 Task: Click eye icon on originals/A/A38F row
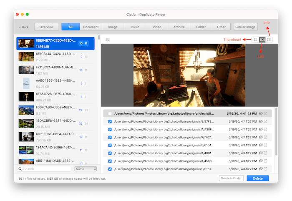(260, 129)
